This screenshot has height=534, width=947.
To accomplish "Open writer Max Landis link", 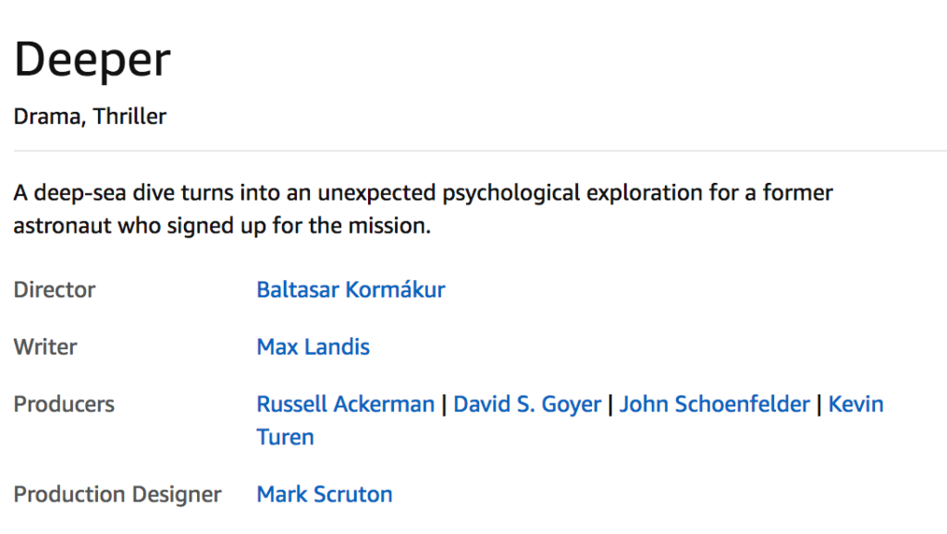I will [313, 347].
